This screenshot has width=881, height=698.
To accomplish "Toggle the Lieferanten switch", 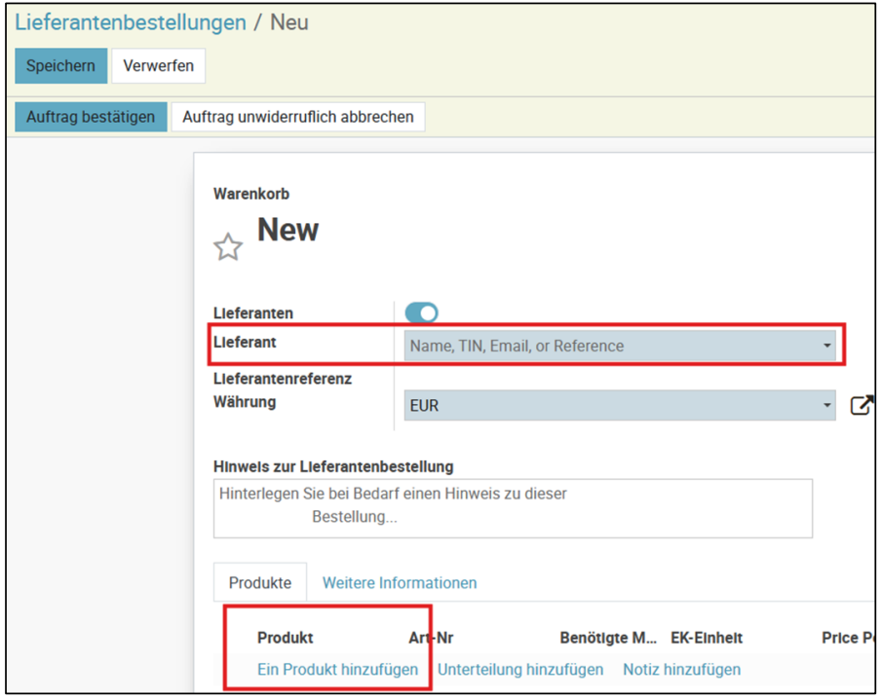I will pos(421,312).
